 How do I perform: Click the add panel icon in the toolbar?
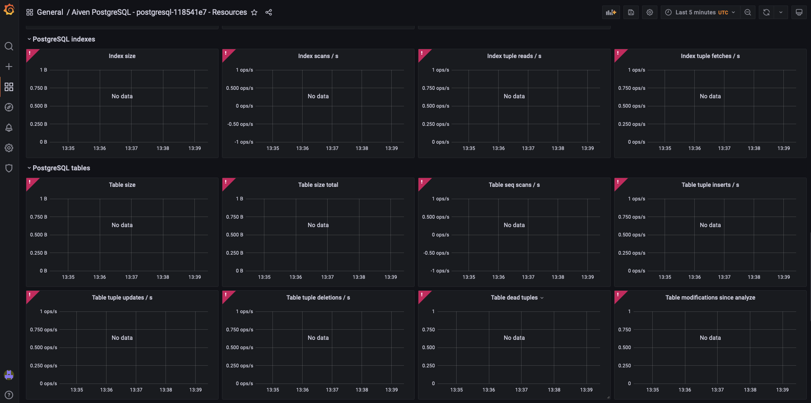(x=611, y=12)
